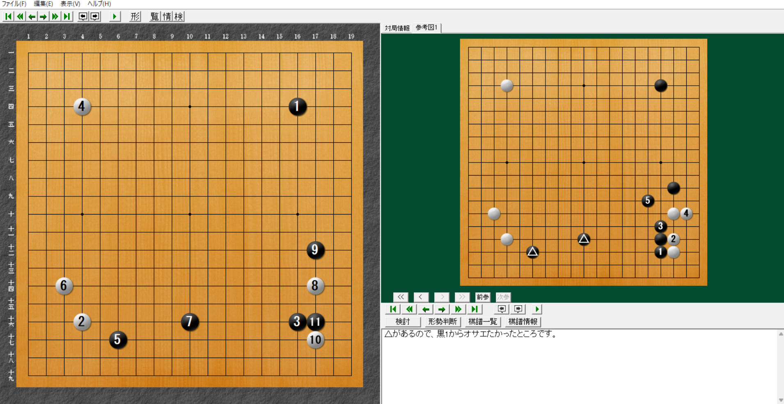Click the 前参 button

point(482,297)
